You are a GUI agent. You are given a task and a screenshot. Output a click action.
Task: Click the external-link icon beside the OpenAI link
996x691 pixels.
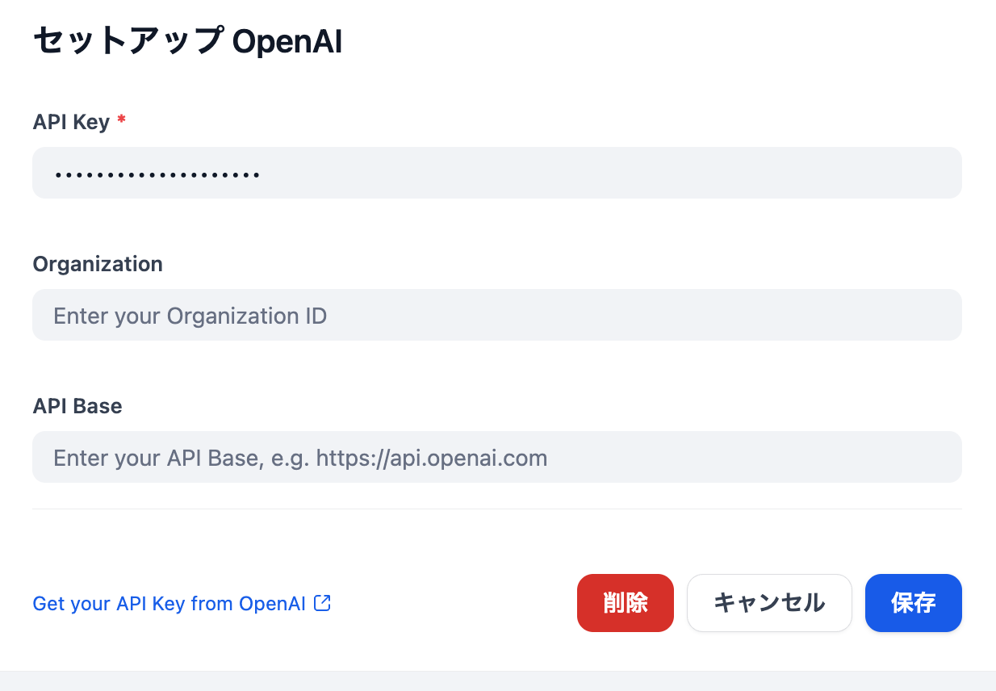coord(321,602)
